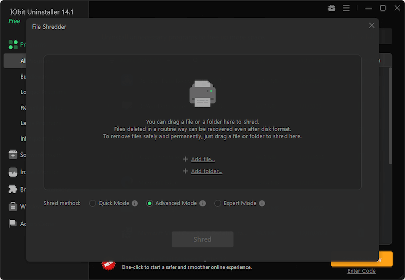Click the shredder illustration in drop area
The image size is (405, 280).
(202, 93)
